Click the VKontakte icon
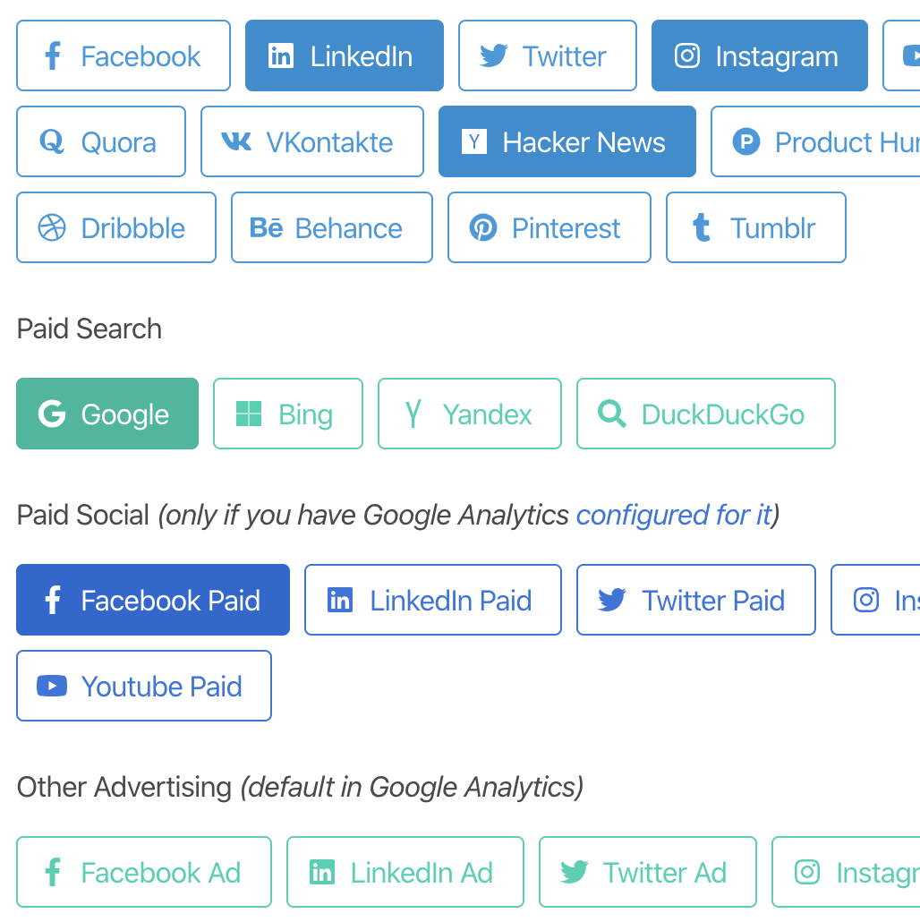The height and width of the screenshot is (922, 920). click(234, 141)
